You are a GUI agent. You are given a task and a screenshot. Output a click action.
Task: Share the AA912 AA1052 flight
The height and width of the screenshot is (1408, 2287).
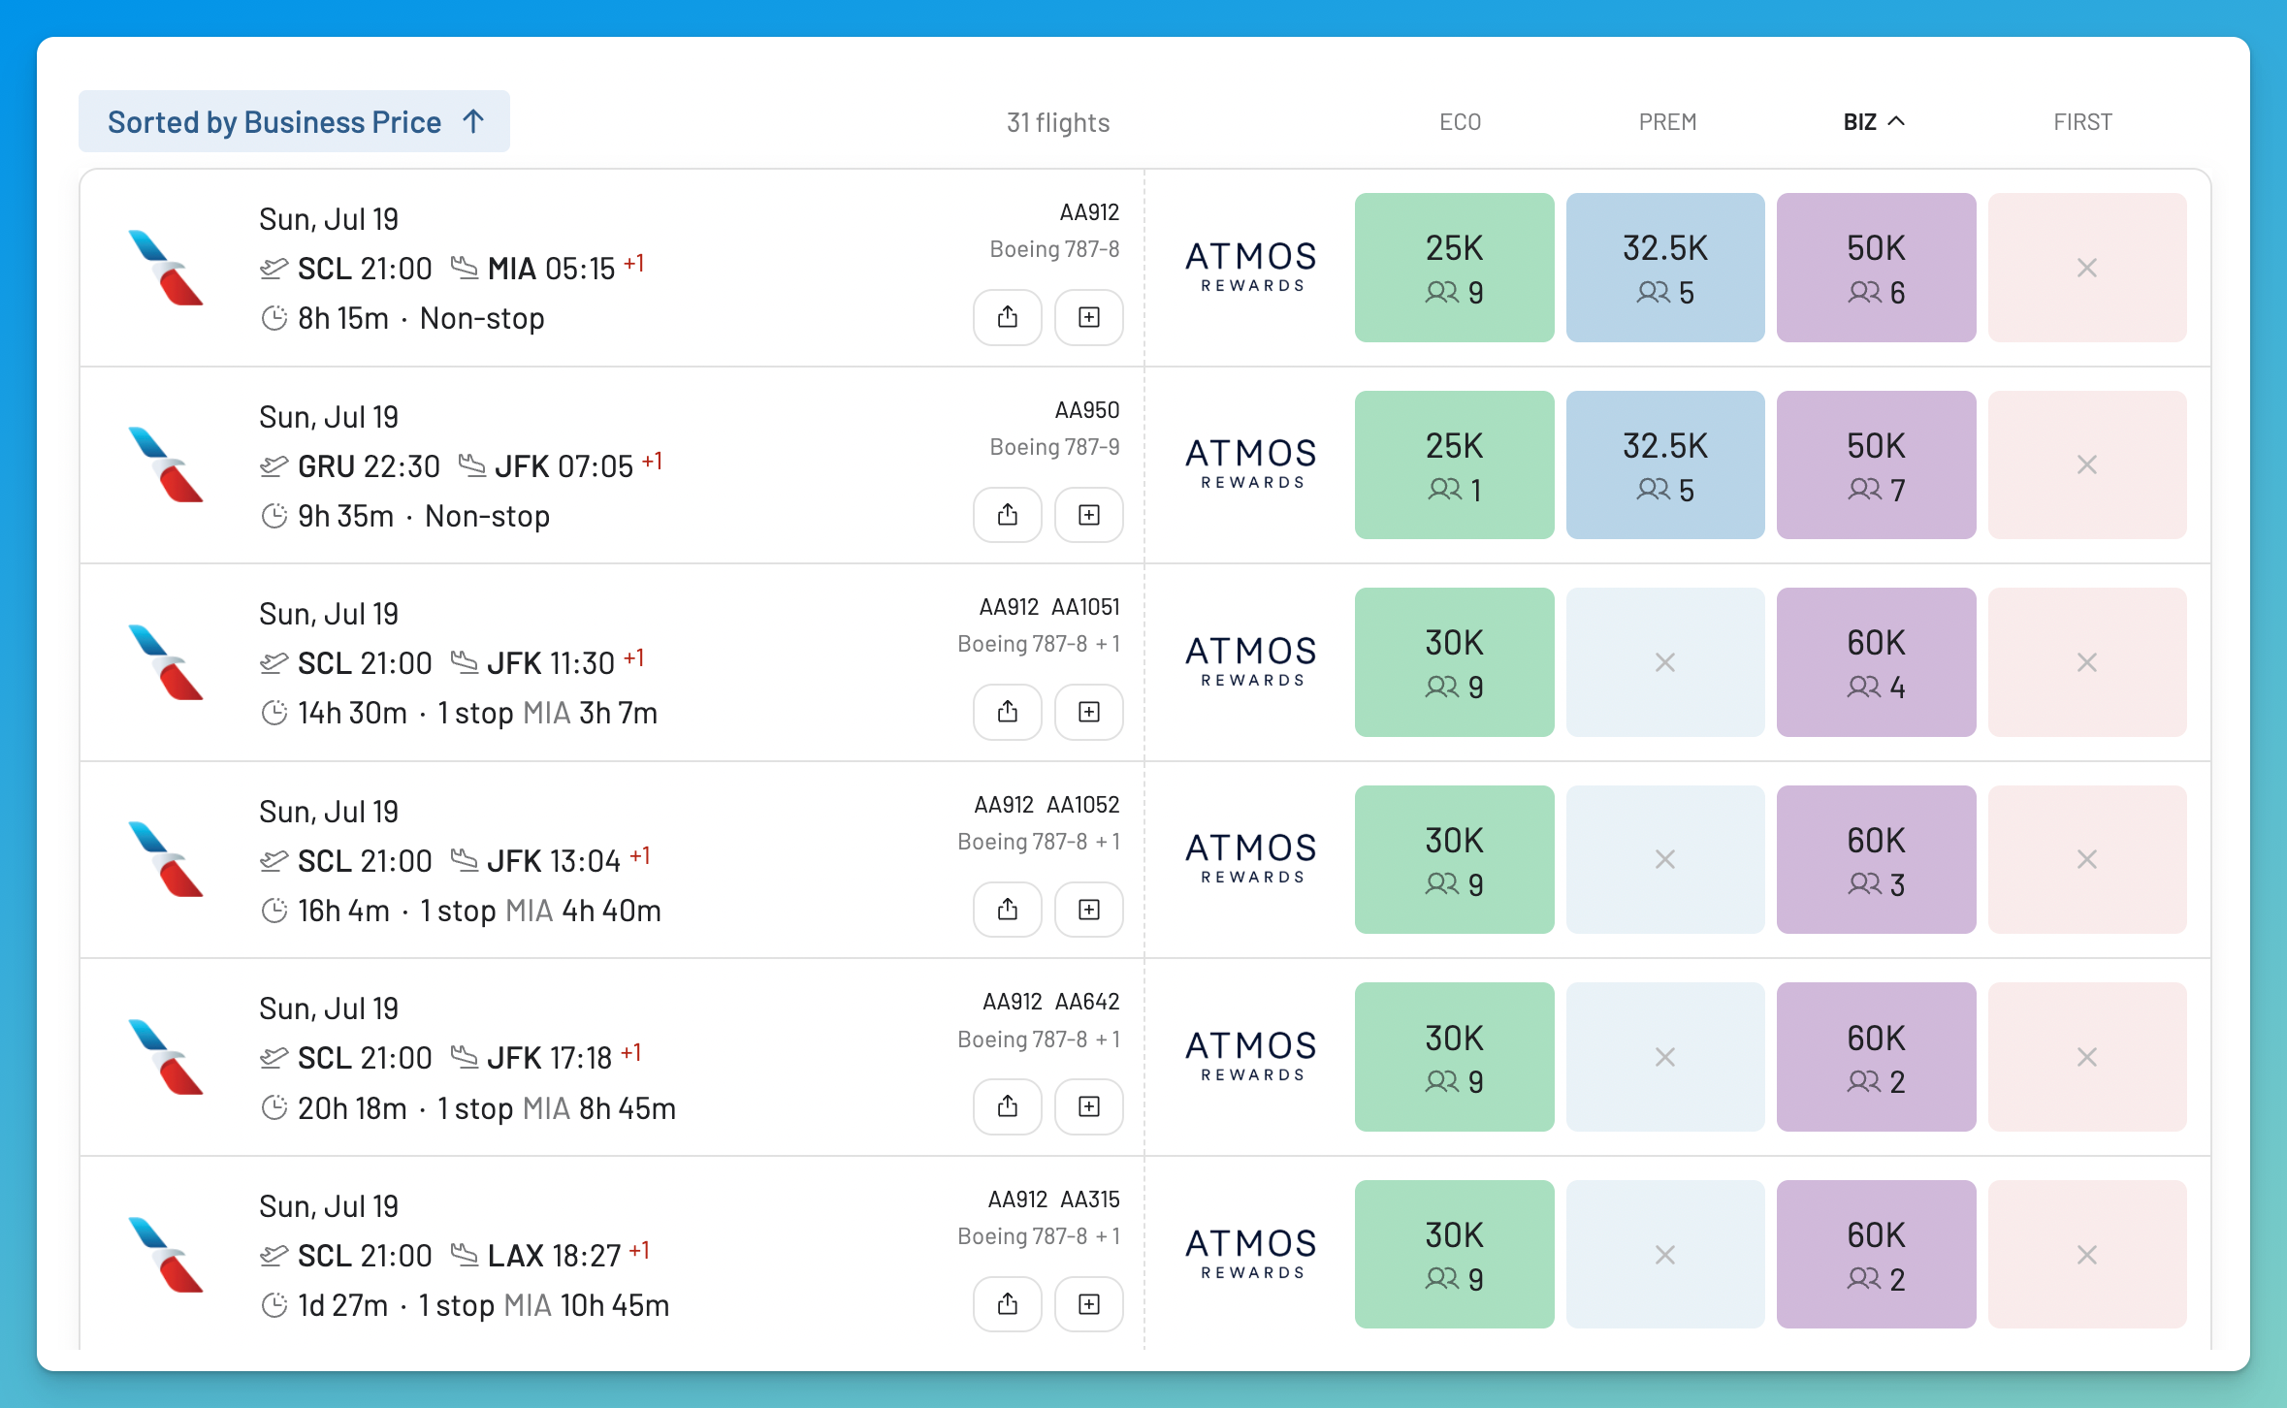(x=1008, y=910)
